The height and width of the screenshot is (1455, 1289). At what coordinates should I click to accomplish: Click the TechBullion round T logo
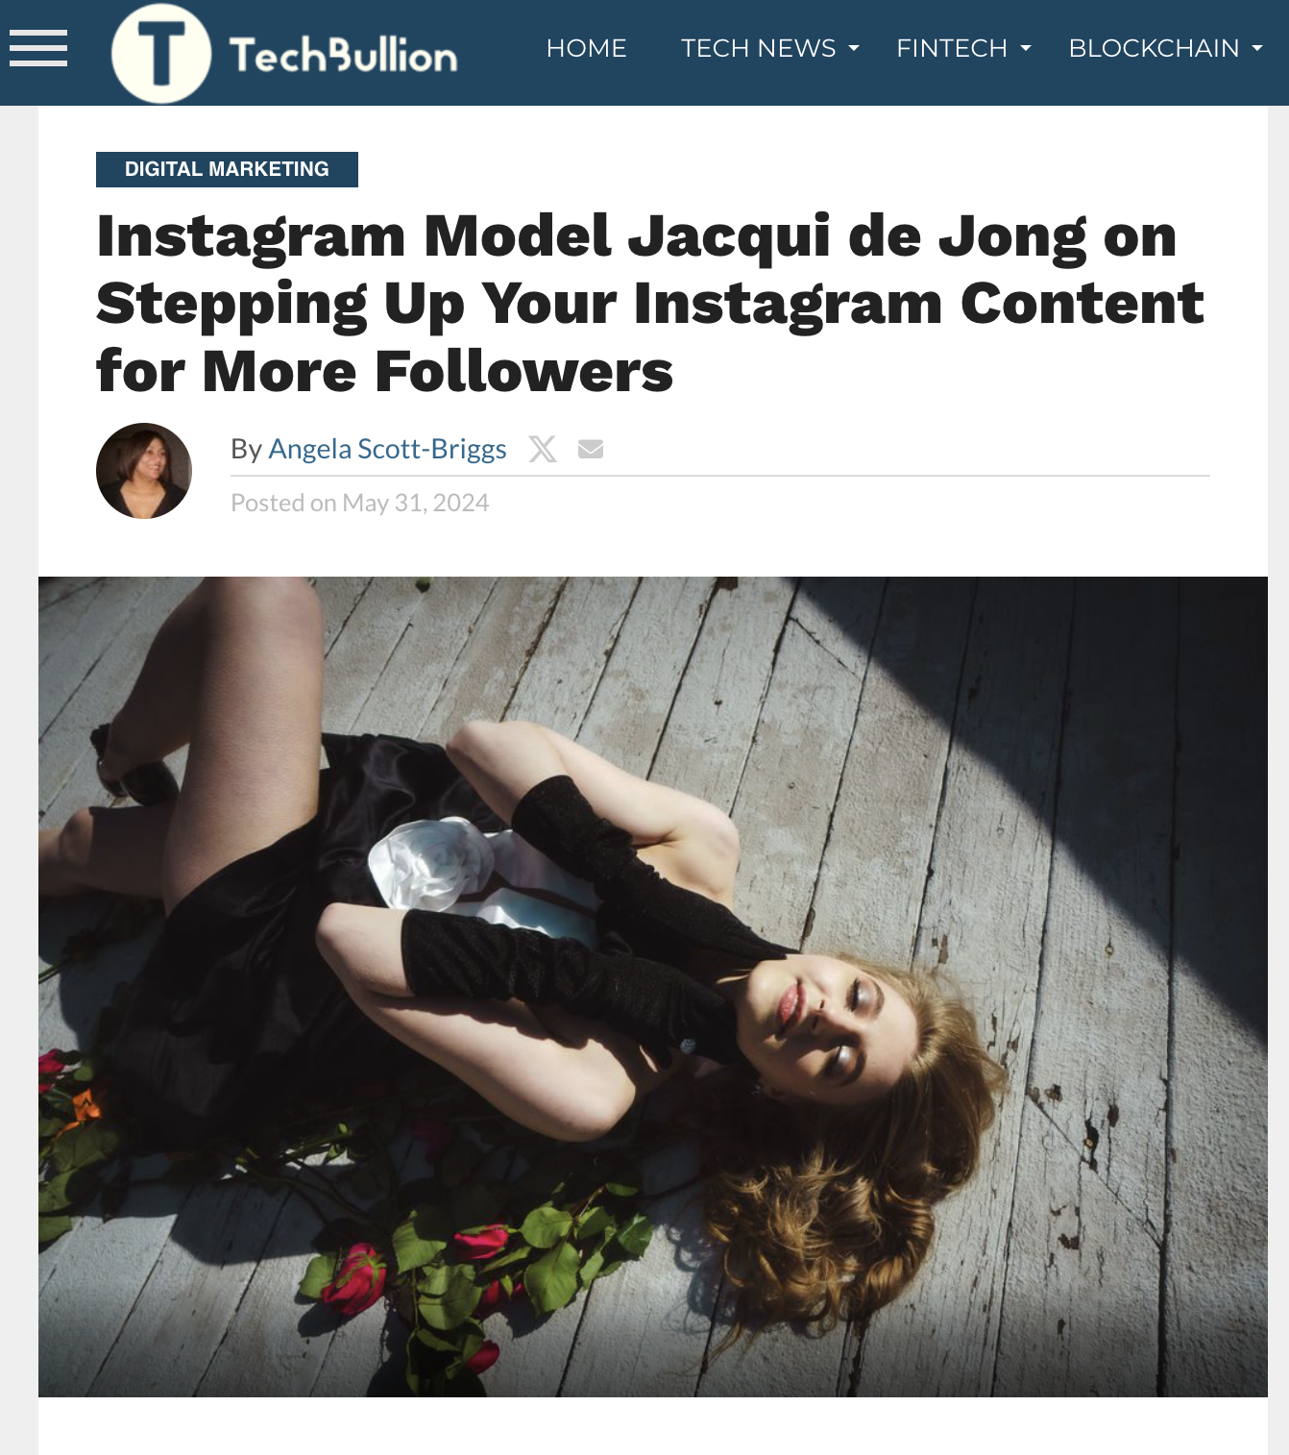tap(161, 54)
